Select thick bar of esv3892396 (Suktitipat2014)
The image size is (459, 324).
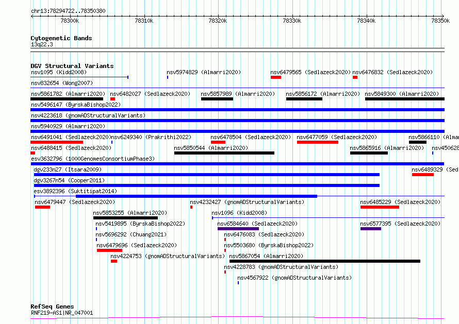[196, 196]
